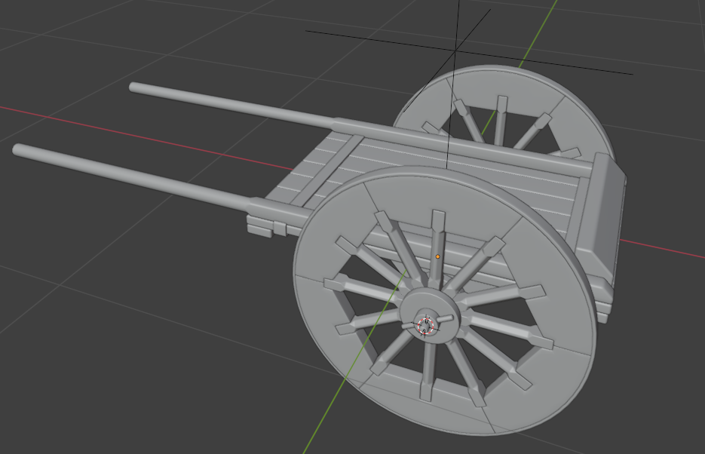
Task: Click the front wheel's round hub disc
Action: click(430, 314)
